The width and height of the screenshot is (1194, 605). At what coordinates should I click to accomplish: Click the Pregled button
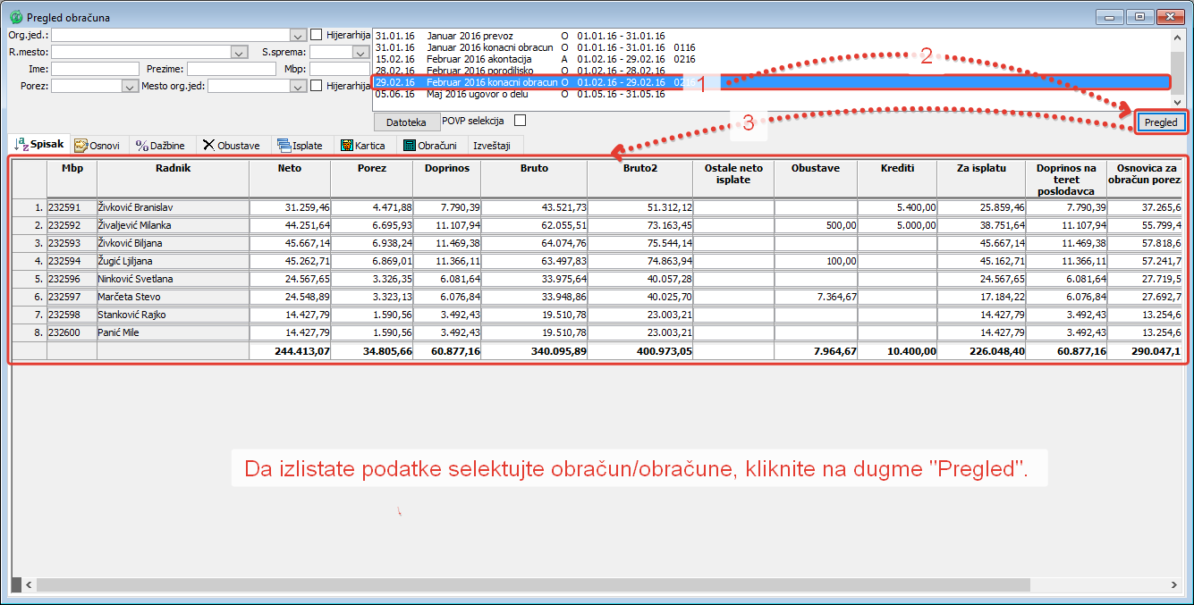coord(1161,122)
